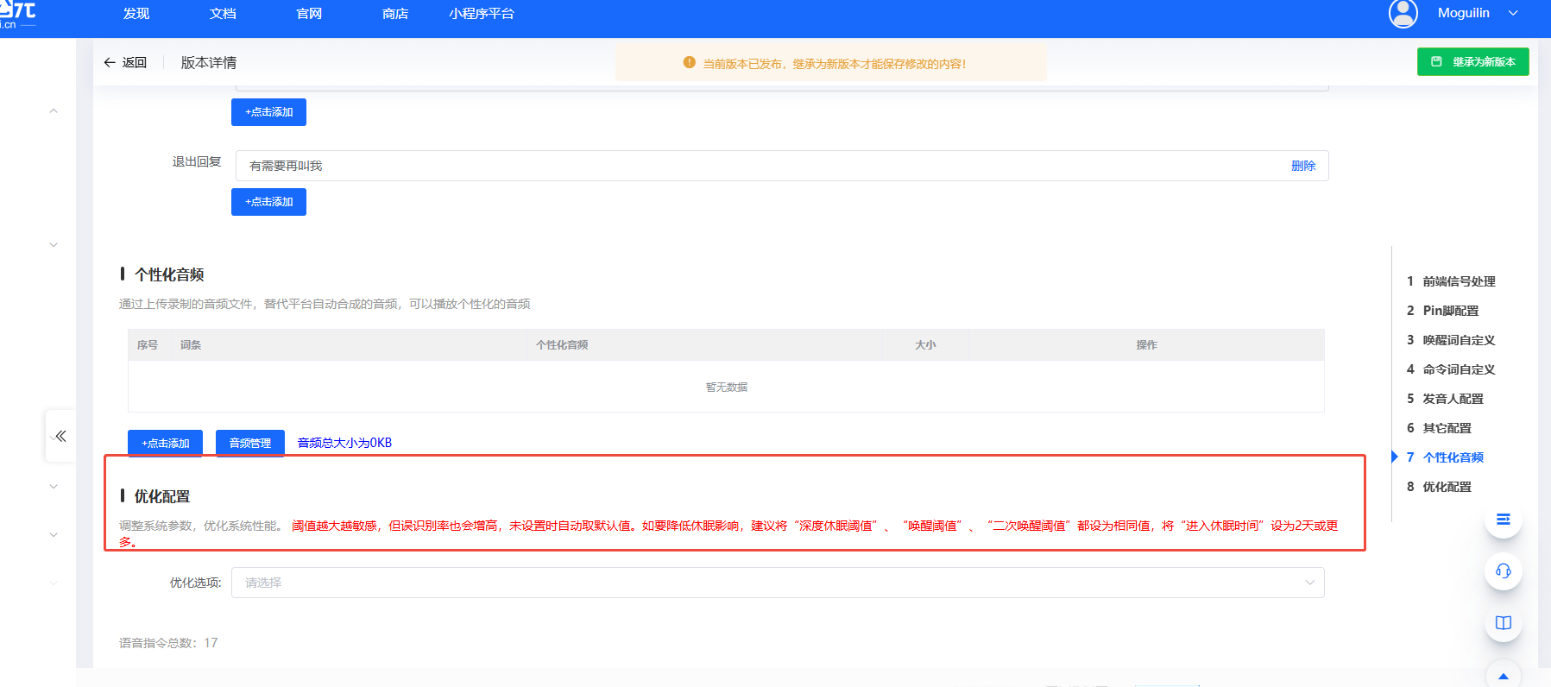Click the user avatar icon
The width and height of the screenshot is (1551, 687).
(x=1403, y=14)
